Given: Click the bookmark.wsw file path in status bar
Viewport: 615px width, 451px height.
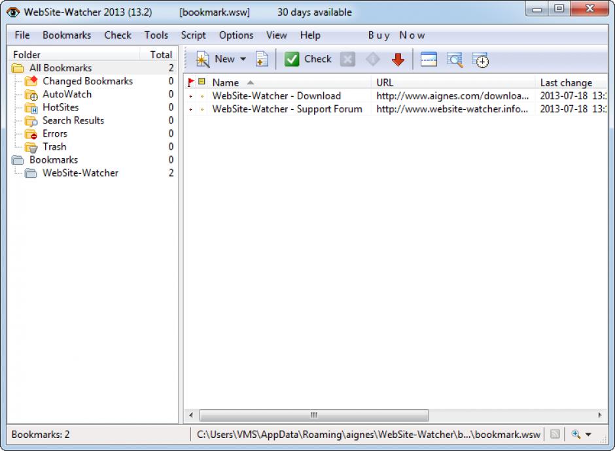Looking at the screenshot, I should pos(369,435).
